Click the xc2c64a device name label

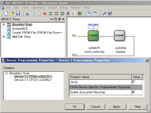pos(121,48)
